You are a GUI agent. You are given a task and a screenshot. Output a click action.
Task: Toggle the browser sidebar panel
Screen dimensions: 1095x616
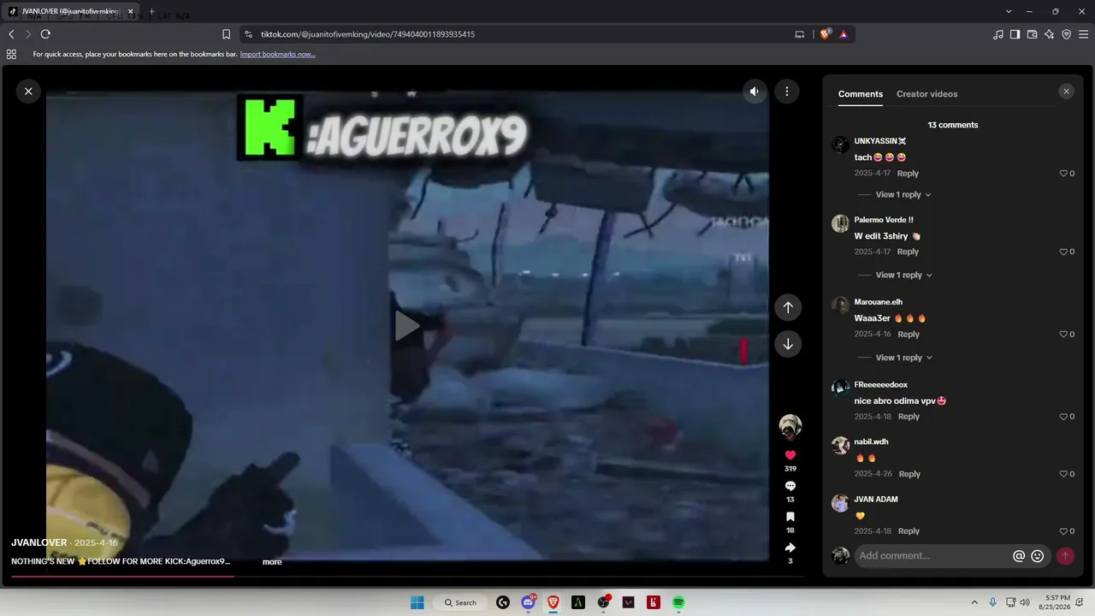point(1015,34)
